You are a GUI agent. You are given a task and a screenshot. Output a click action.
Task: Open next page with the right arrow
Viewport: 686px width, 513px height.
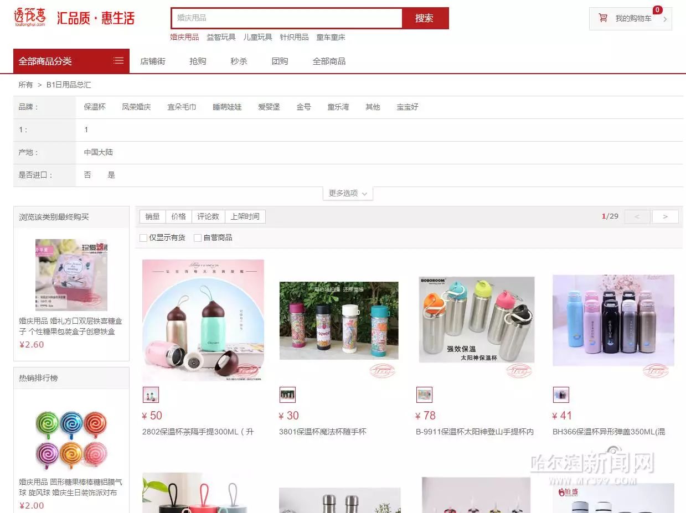tap(664, 216)
